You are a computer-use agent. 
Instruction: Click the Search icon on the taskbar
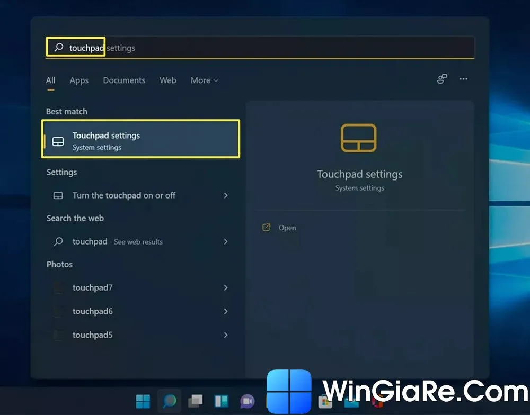tap(169, 401)
